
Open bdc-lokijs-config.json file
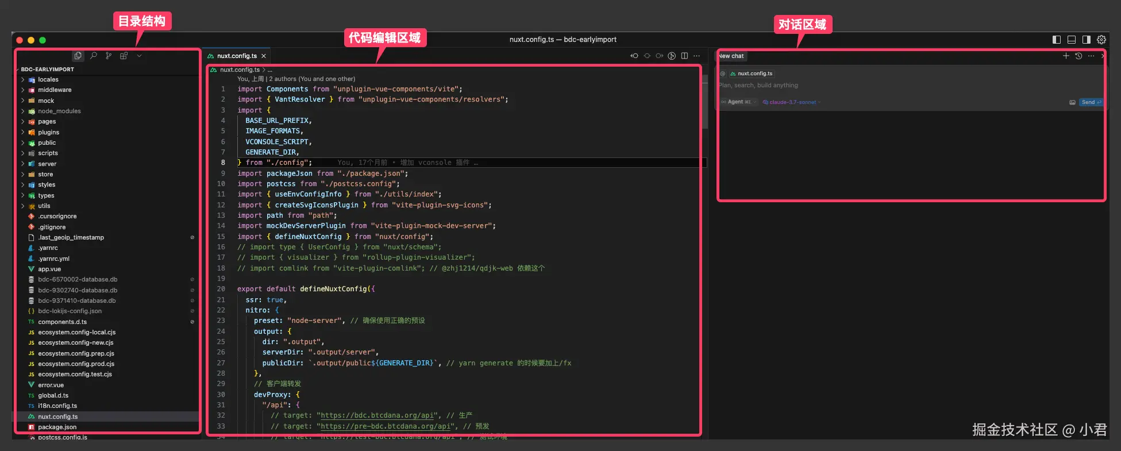[x=70, y=311]
